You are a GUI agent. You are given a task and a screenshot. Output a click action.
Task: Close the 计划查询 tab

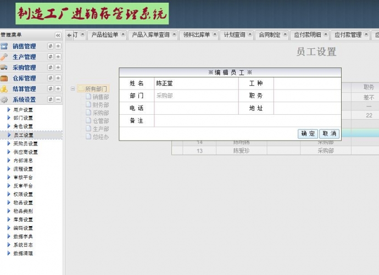pos(250,34)
